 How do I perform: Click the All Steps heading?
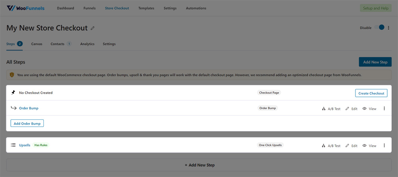point(16,62)
